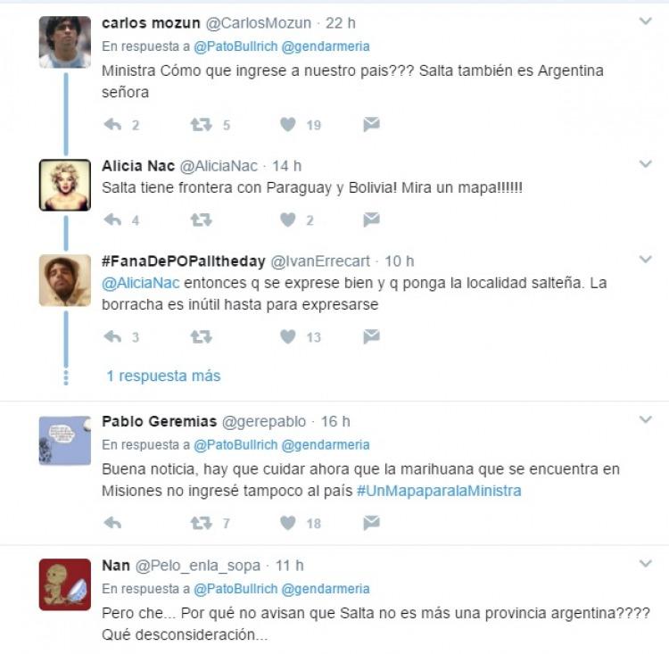Share IvanErrecart's tweet via message envelope
The height and width of the screenshot is (654, 669).
tap(371, 336)
